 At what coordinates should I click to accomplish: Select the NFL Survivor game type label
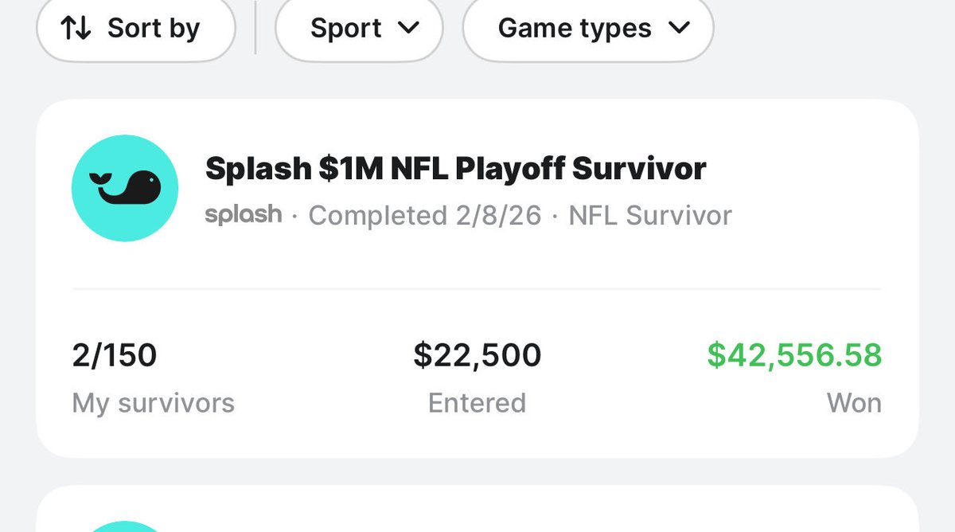[649, 216]
